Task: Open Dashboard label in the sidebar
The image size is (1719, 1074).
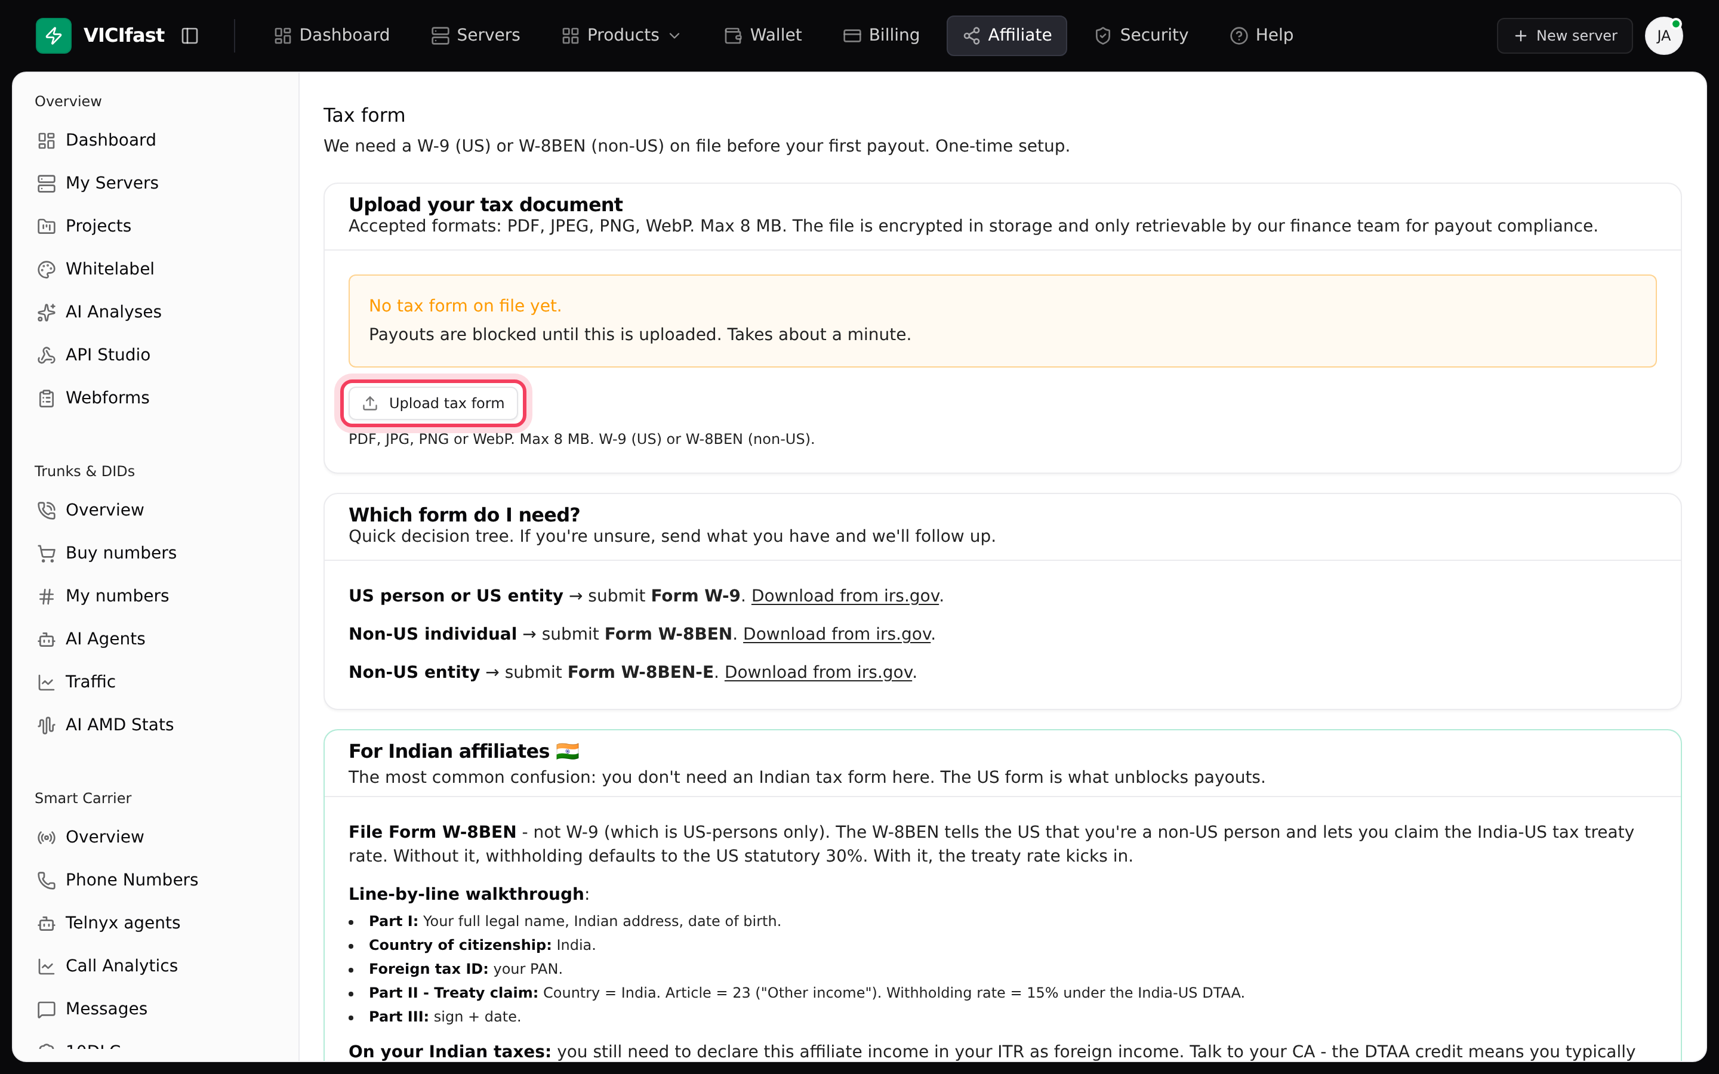Action: (x=111, y=140)
